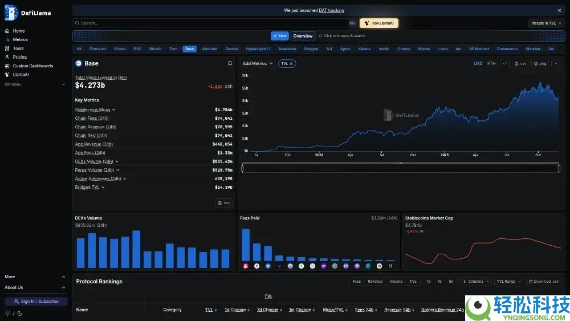Export chart as .png

[540, 64]
